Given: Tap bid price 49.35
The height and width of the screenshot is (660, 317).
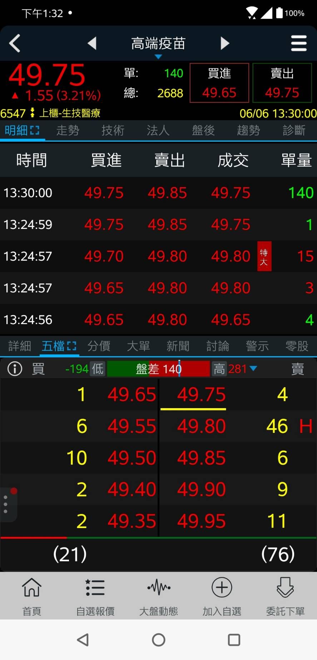Looking at the screenshot, I should (x=132, y=521).
